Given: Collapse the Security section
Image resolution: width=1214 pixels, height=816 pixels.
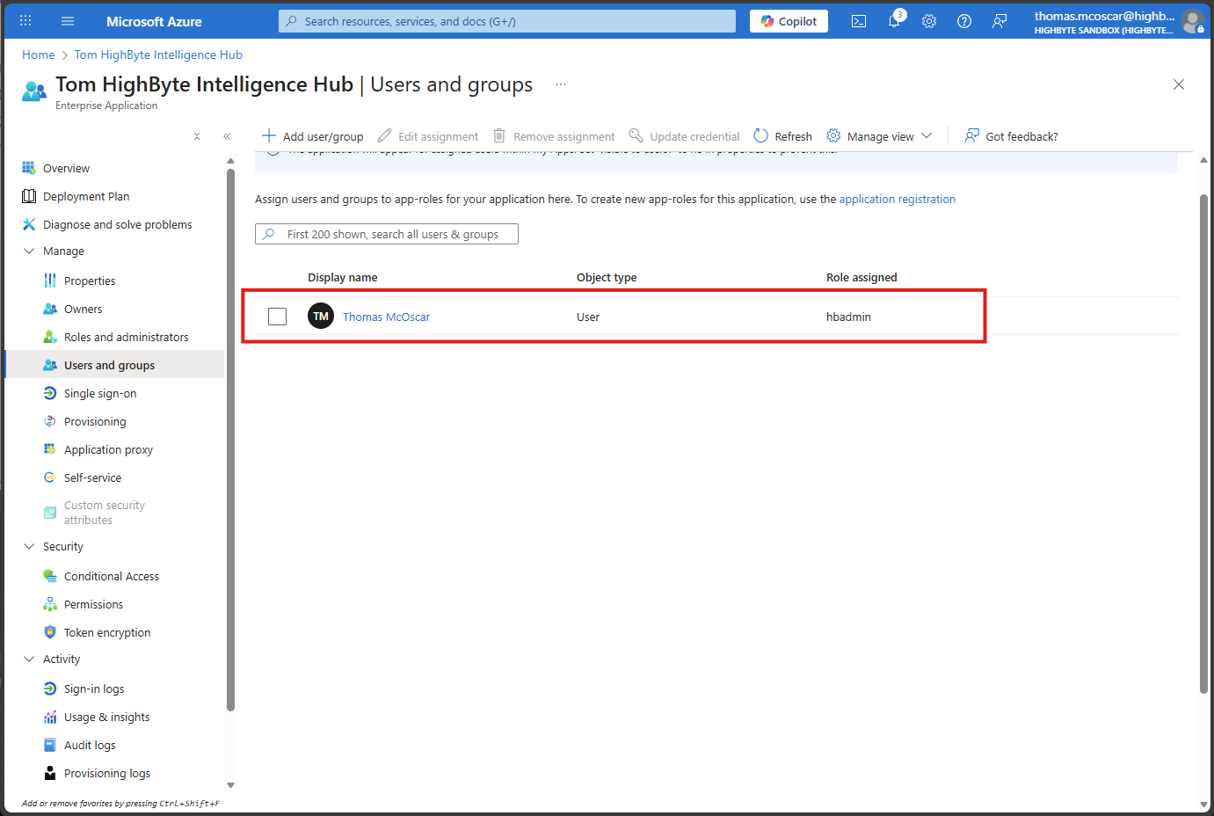Looking at the screenshot, I should point(29,547).
